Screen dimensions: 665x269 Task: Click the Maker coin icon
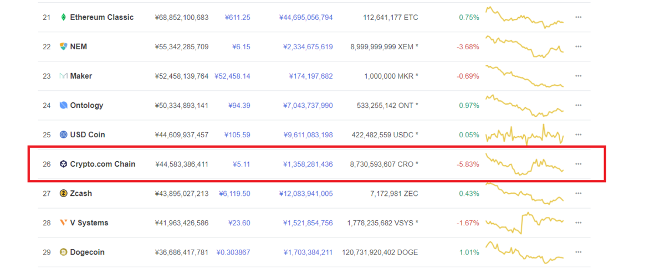(63, 76)
